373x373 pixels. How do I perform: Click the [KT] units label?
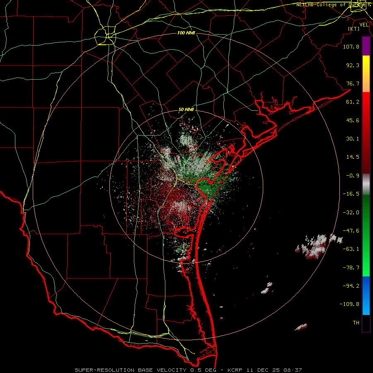[354, 29]
